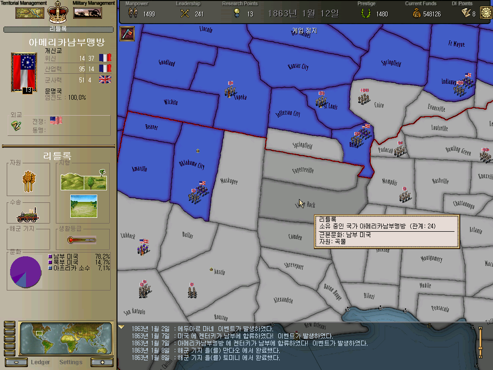The image size is (493, 370).
Task: Click the Manpower soldiers icon
Action: coord(133,13)
